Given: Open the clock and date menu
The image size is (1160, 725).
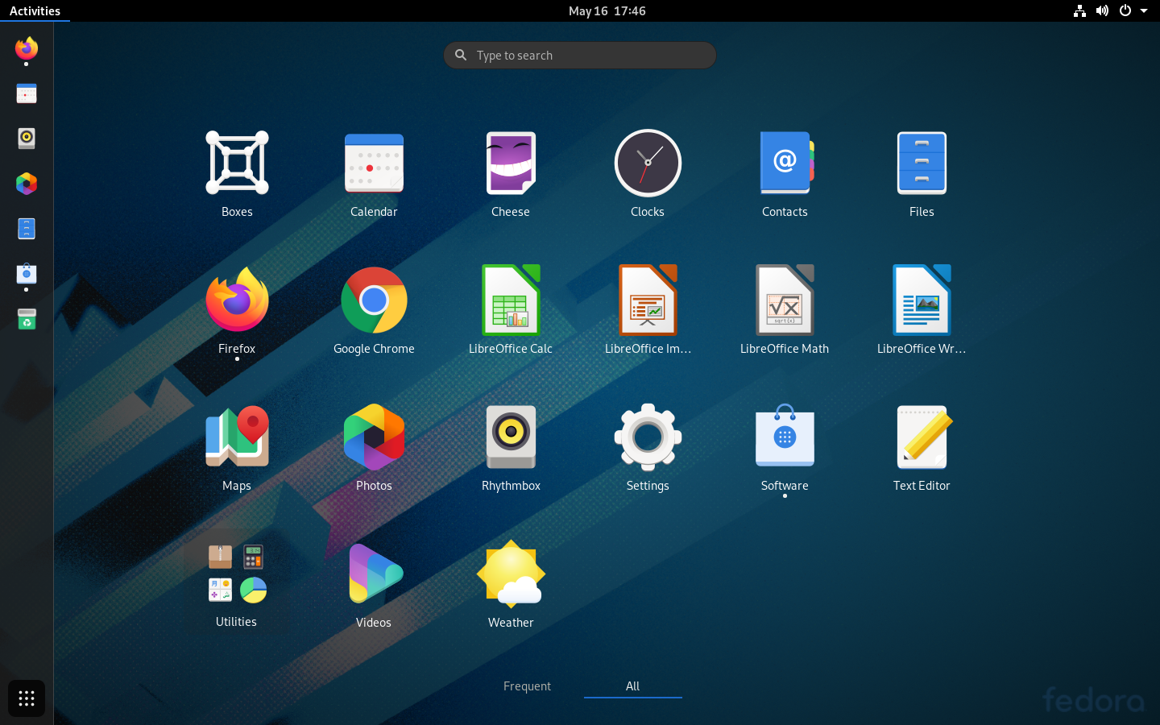Looking at the screenshot, I should click(x=607, y=10).
